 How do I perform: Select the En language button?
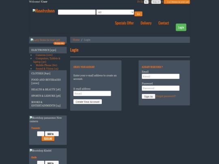pyautogui.click(x=146, y=2)
